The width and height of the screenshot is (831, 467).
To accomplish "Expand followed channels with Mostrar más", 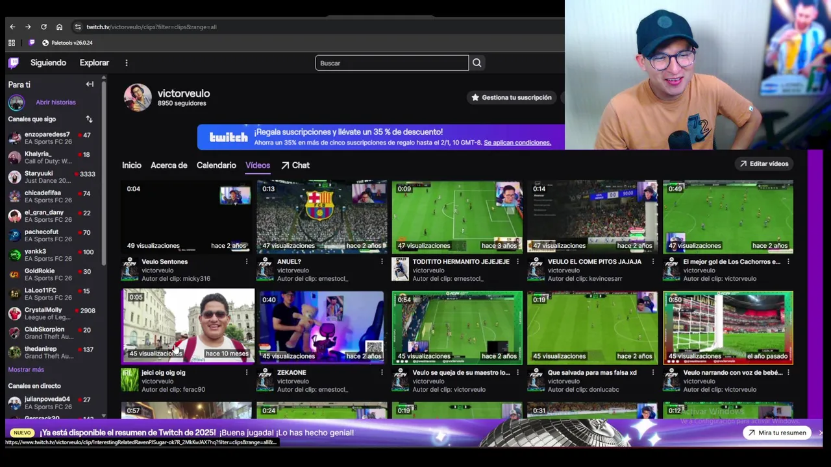I will coord(26,370).
